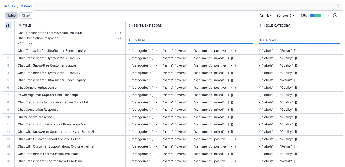
Task: Click the text type icon on TITLE column
Action: (20, 26)
